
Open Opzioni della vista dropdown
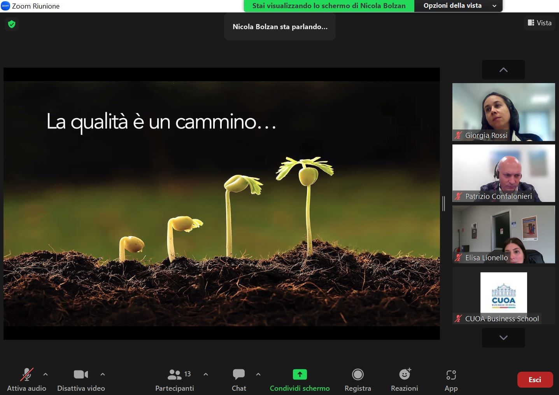(458, 6)
